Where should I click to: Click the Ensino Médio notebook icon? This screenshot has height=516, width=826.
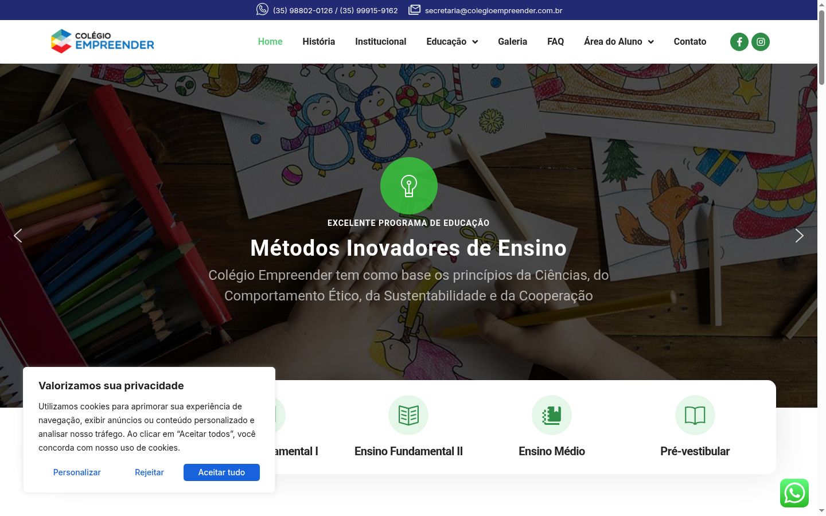tap(552, 415)
